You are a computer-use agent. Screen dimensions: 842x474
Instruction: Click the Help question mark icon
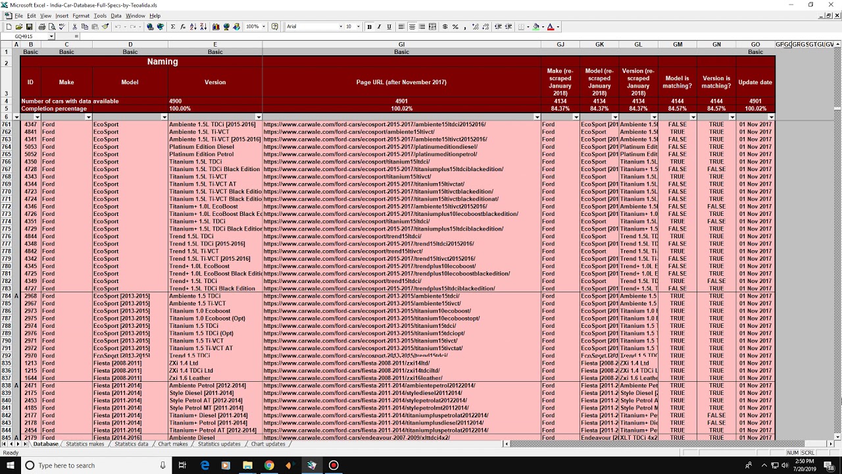(x=274, y=26)
